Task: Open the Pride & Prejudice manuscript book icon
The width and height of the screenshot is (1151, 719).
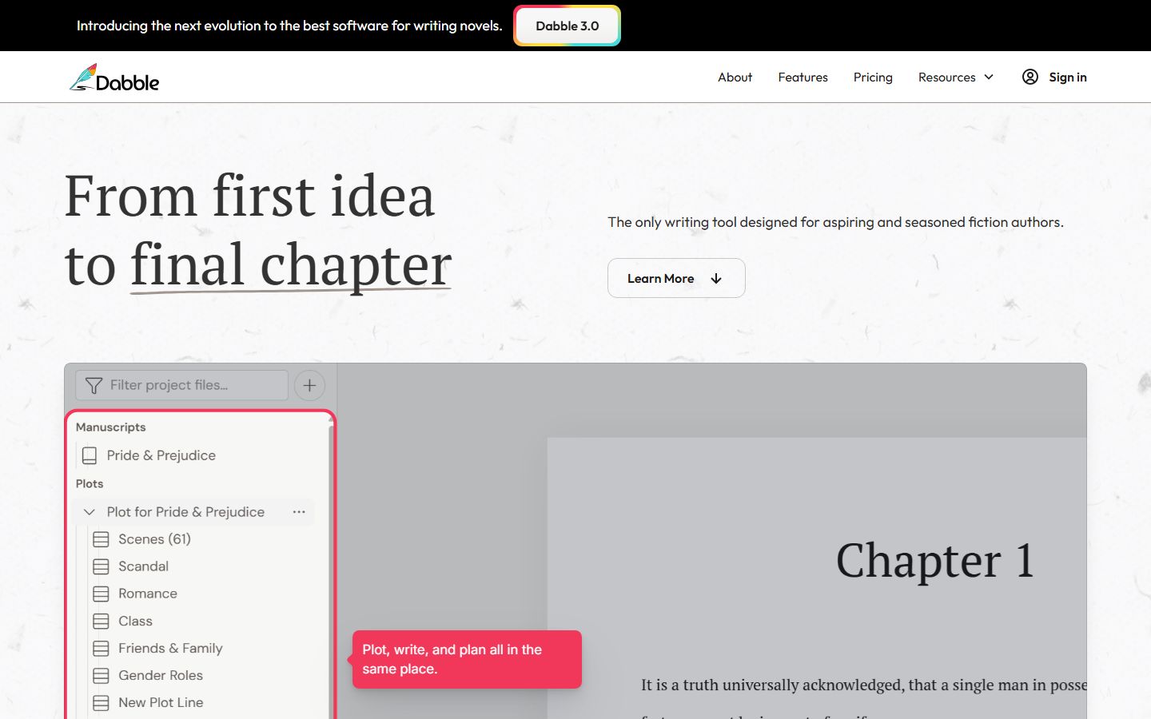Action: pos(90,455)
